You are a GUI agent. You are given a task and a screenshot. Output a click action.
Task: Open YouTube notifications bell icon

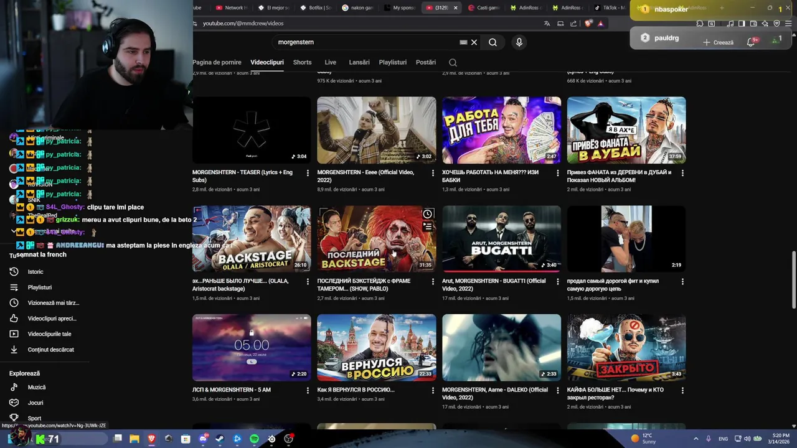(752, 42)
